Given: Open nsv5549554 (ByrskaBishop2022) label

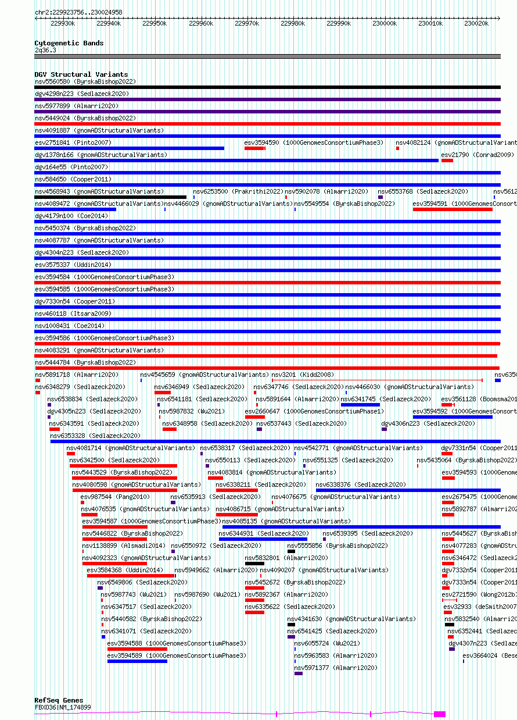Looking at the screenshot, I should pyautogui.click(x=344, y=204).
